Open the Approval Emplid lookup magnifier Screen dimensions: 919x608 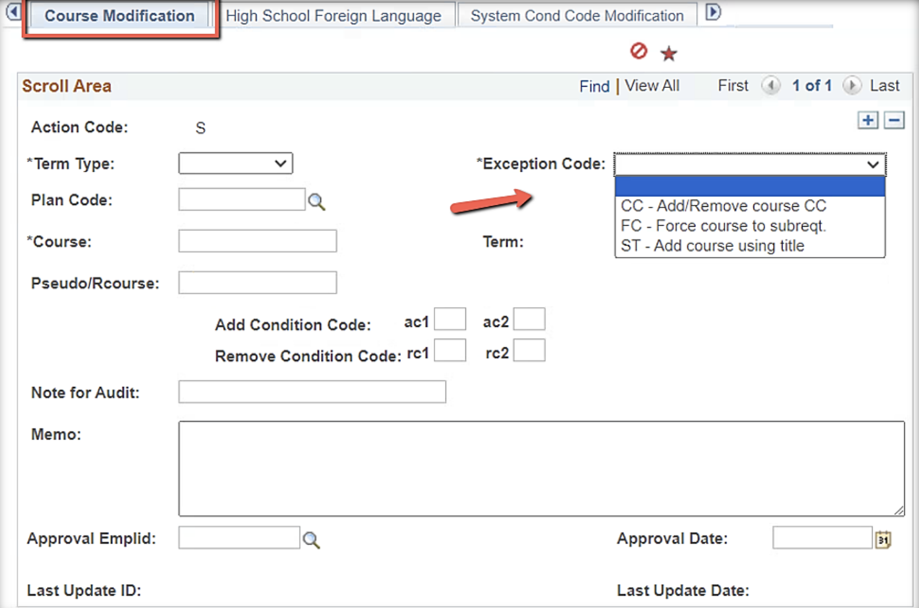pyautogui.click(x=311, y=540)
